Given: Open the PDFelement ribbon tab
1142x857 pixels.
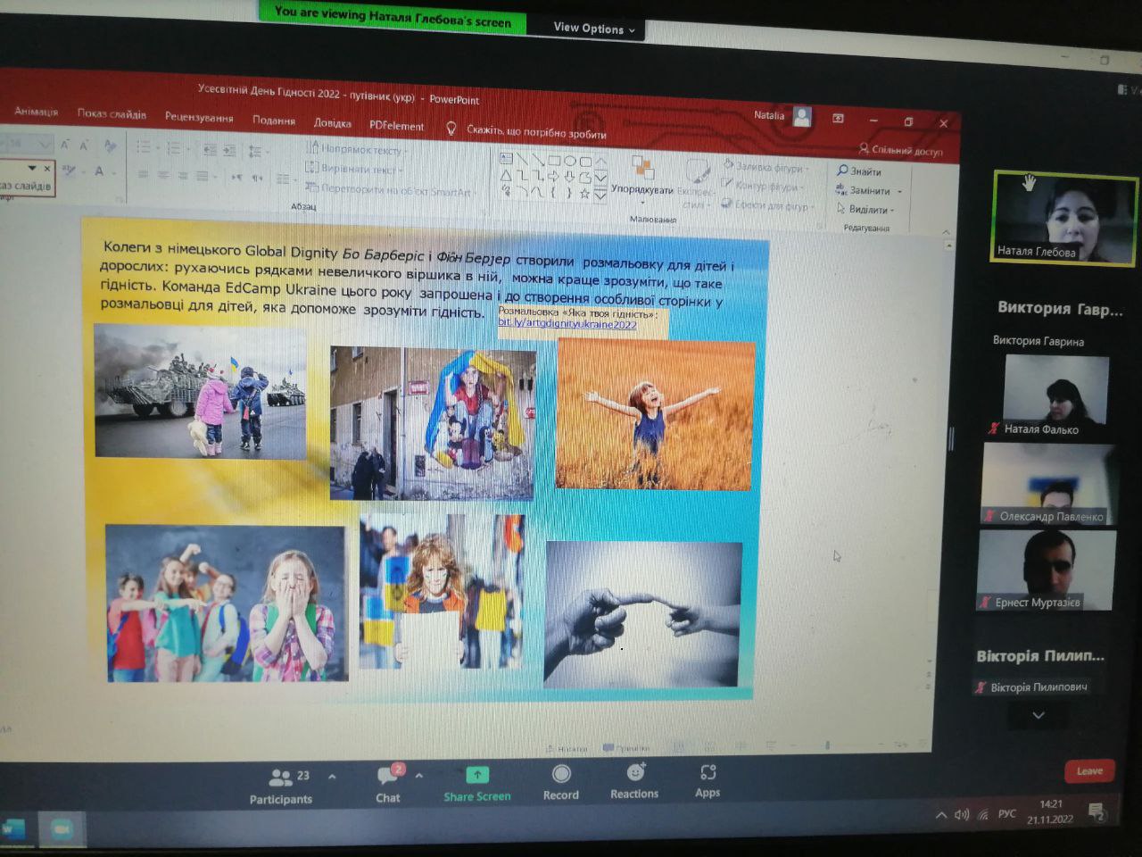Looking at the screenshot, I should (397, 126).
